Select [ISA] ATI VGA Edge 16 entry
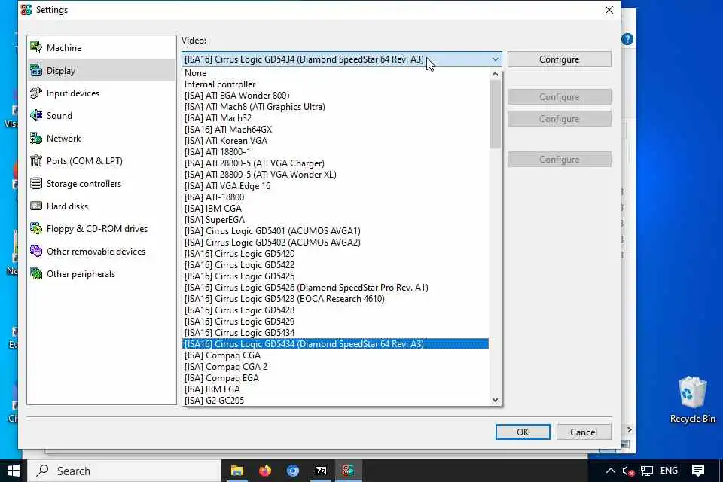This screenshot has height=482, width=723. (x=335, y=186)
